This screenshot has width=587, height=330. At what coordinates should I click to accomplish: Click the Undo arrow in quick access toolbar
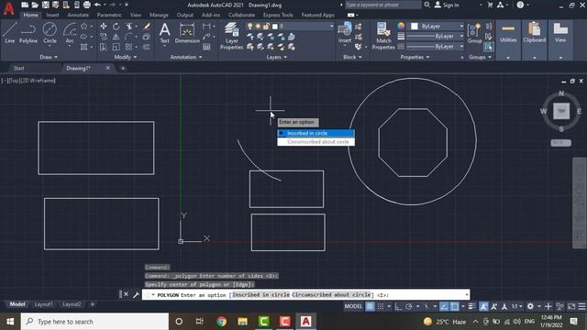click(97, 5)
